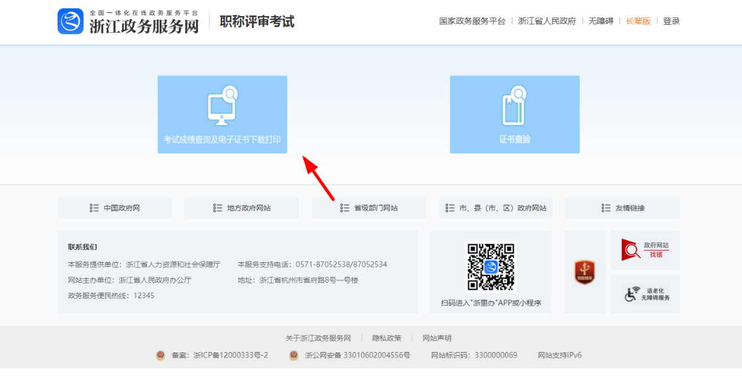Expand the 市、县(市、区)政府网站 section

pos(495,208)
